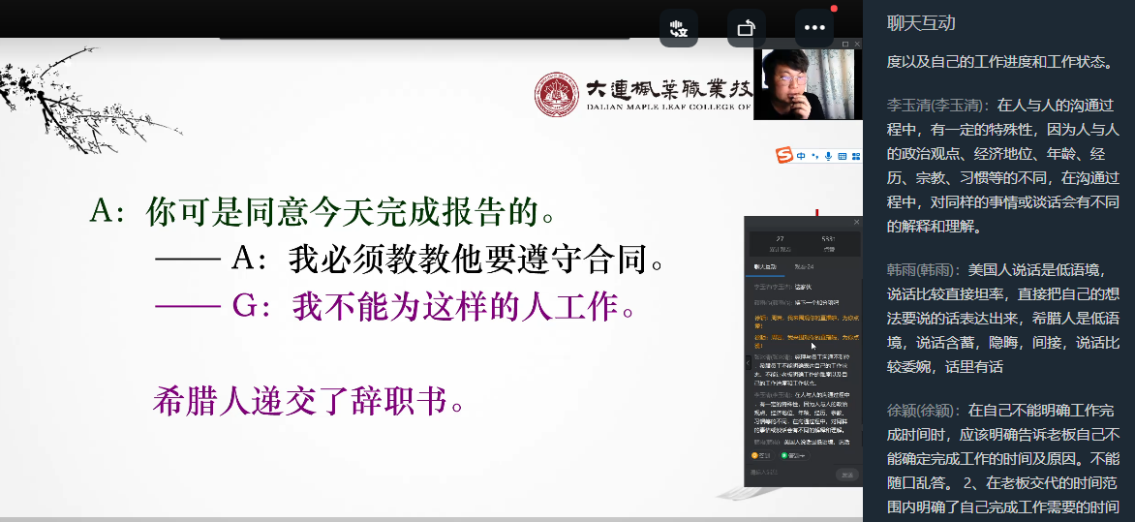Image resolution: width=1135 pixels, height=522 pixels.
Task: Click the 发送 send button
Action: tap(846, 475)
